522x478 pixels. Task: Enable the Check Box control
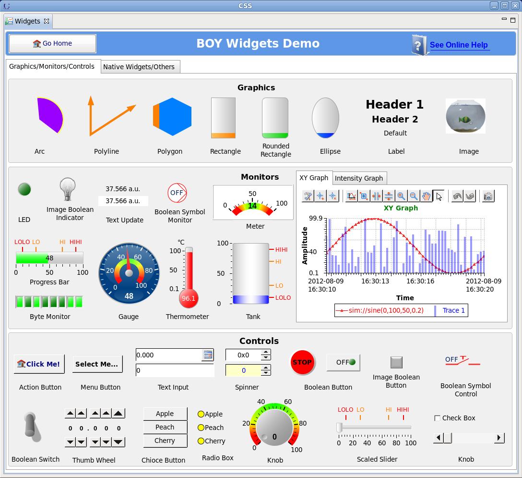(x=437, y=418)
